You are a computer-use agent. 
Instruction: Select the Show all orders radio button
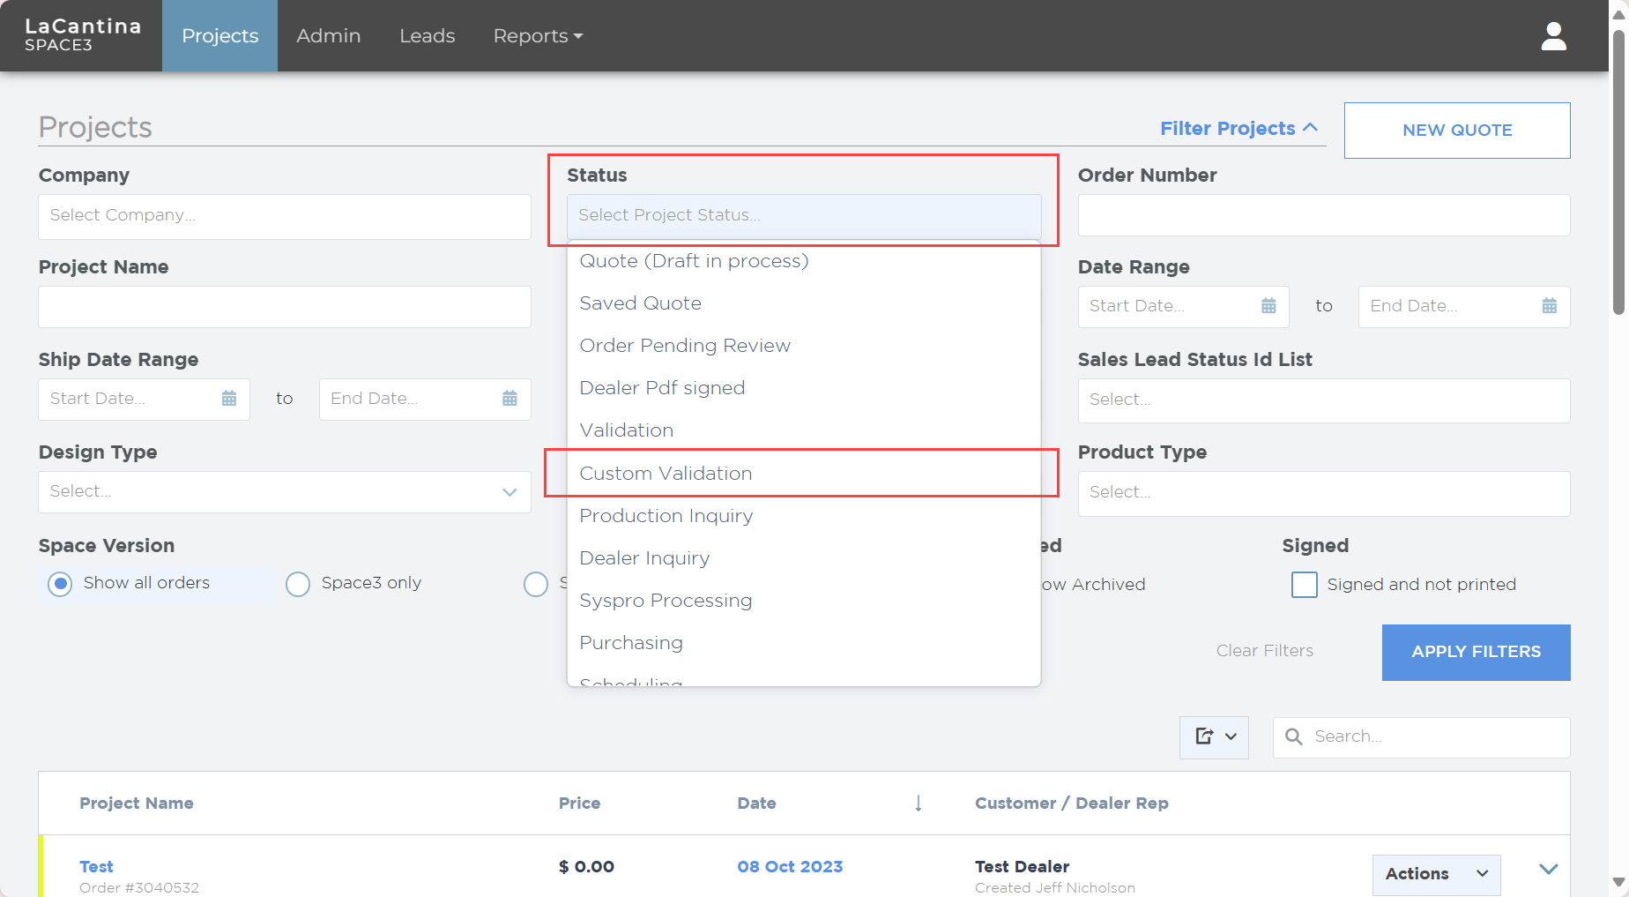(60, 584)
